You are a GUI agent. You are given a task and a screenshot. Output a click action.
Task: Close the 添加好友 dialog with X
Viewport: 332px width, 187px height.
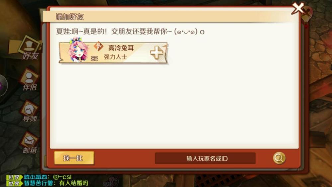pyautogui.click(x=298, y=9)
